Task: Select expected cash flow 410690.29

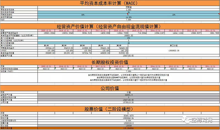Action: (82, 48)
